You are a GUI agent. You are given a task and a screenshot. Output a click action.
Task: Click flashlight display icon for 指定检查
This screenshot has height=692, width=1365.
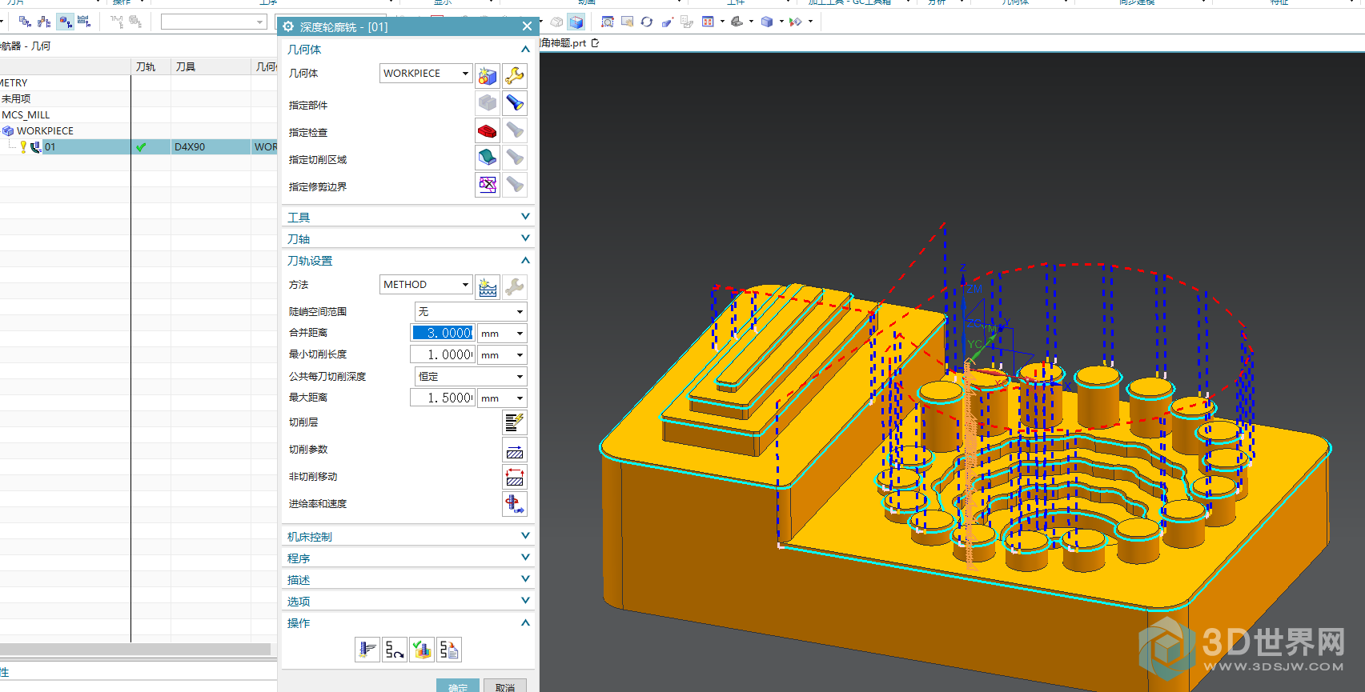click(x=515, y=130)
